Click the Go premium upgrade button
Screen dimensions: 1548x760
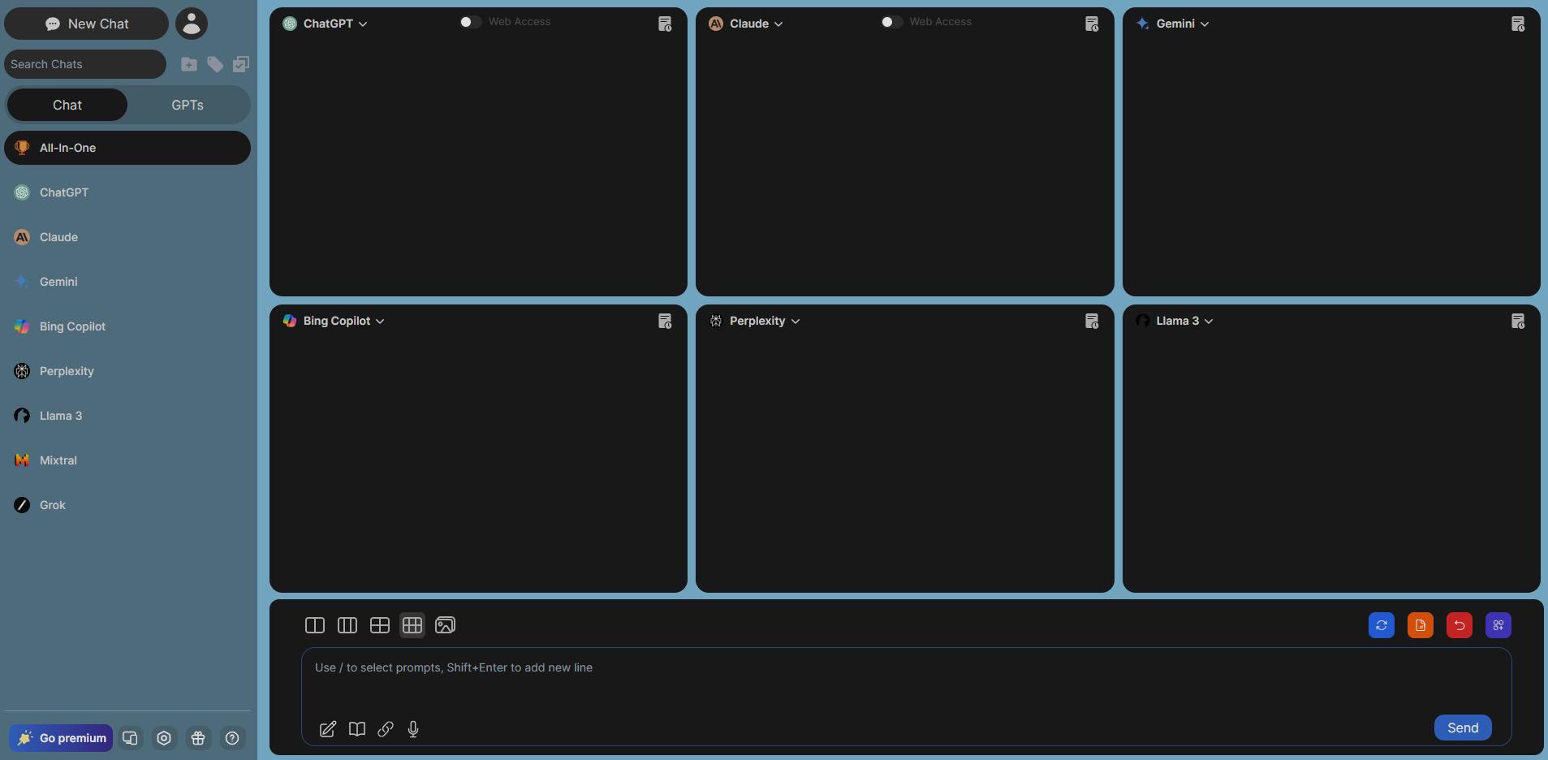pos(60,737)
